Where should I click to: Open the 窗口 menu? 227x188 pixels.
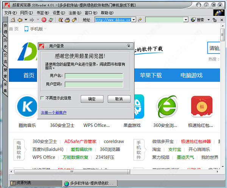(91, 13)
